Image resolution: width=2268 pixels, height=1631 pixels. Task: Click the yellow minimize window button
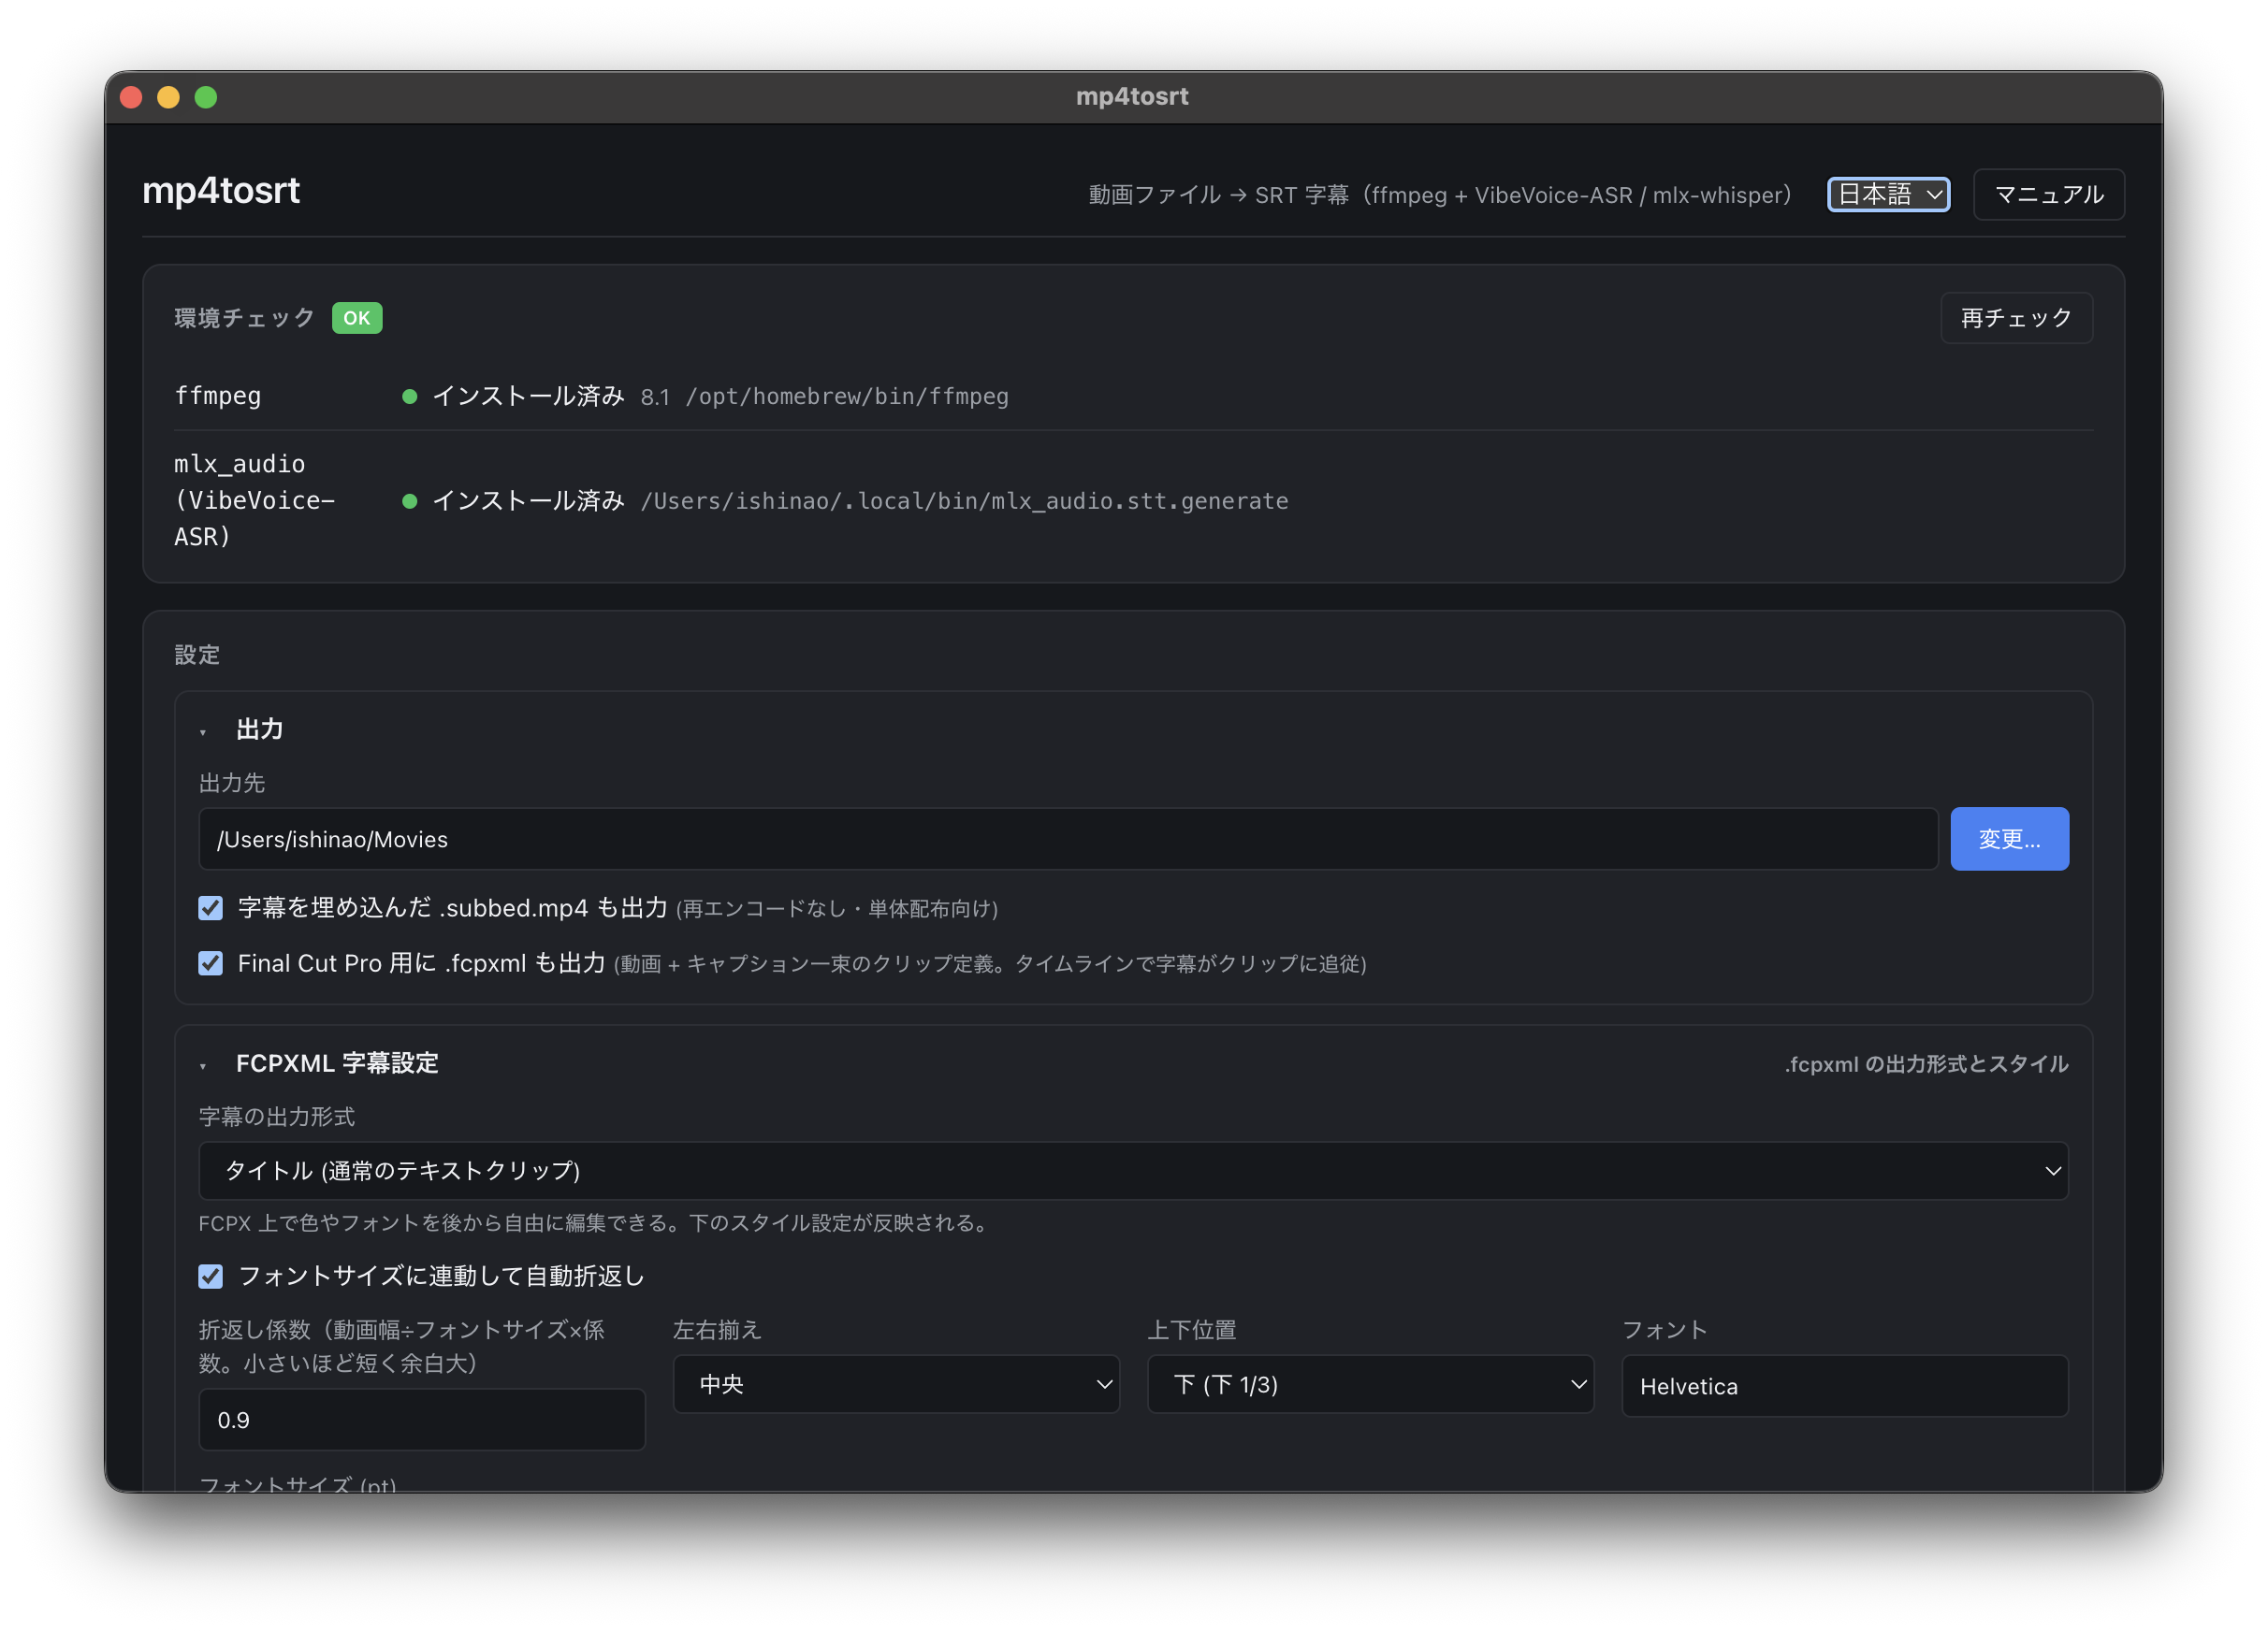(x=168, y=97)
